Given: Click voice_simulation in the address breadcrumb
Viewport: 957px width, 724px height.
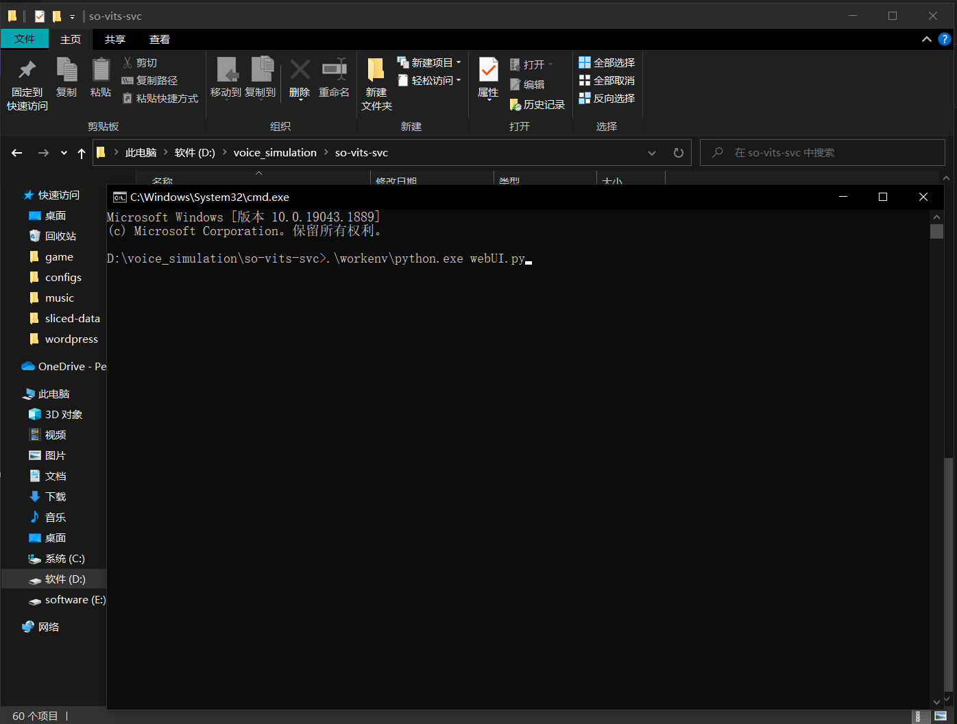Looking at the screenshot, I should click(x=275, y=153).
